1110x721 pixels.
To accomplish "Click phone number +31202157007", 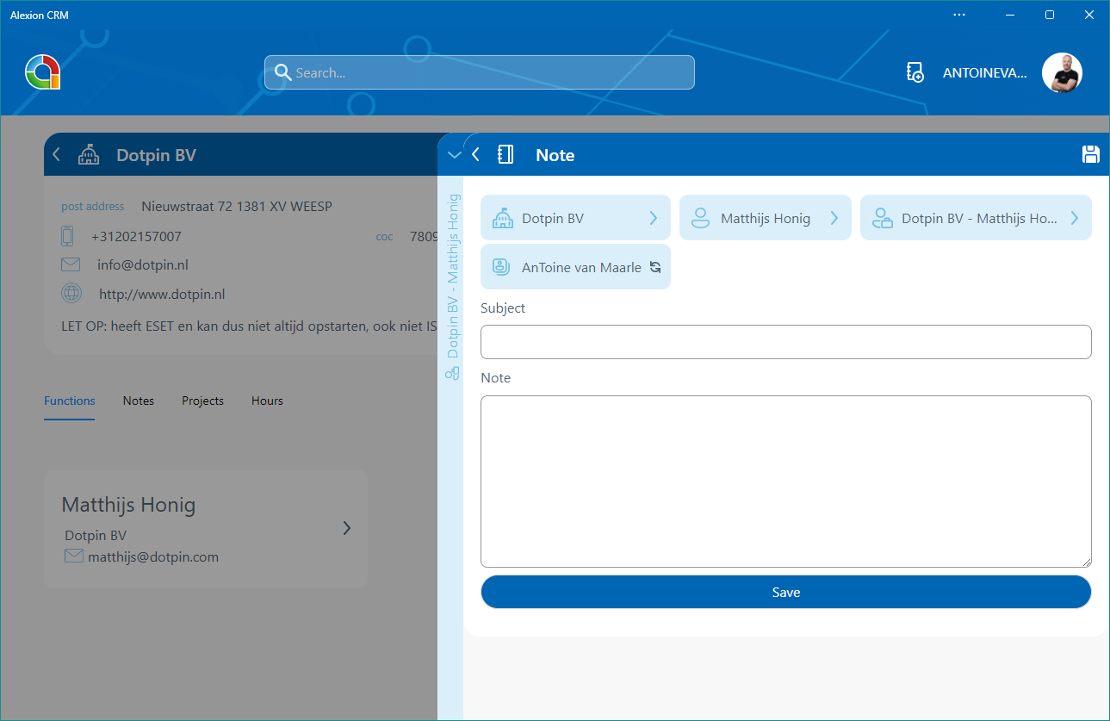I will point(136,236).
